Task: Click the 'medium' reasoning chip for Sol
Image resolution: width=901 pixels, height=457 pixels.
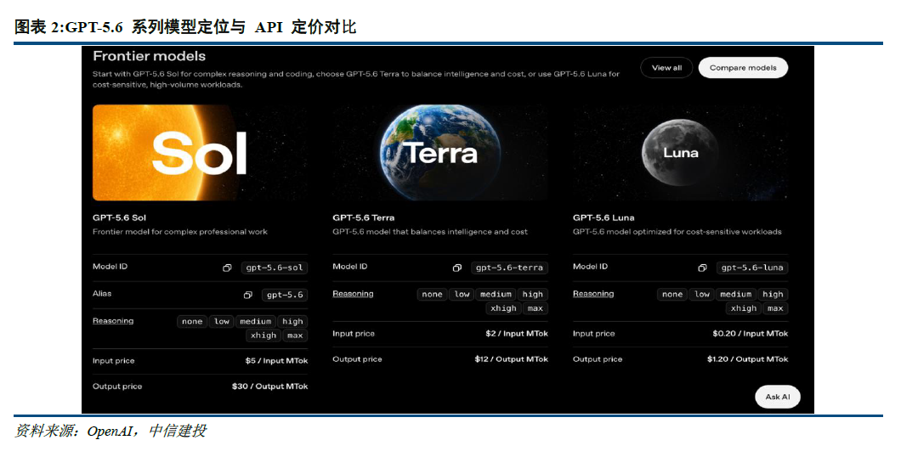Action: 255,321
